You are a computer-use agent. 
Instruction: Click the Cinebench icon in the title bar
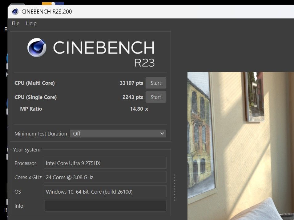[x=15, y=12]
